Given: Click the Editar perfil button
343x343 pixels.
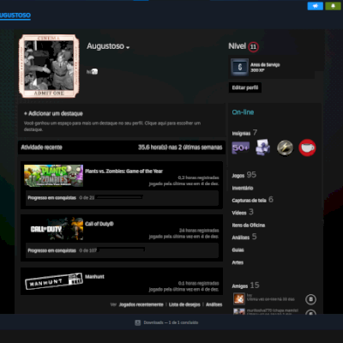Looking at the screenshot, I should coord(245,87).
